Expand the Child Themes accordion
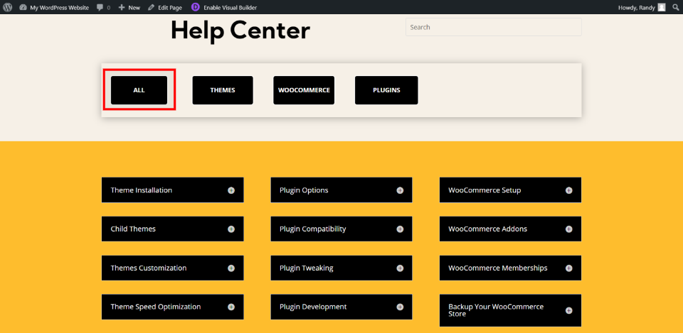The height and width of the screenshot is (333, 683). point(172,229)
